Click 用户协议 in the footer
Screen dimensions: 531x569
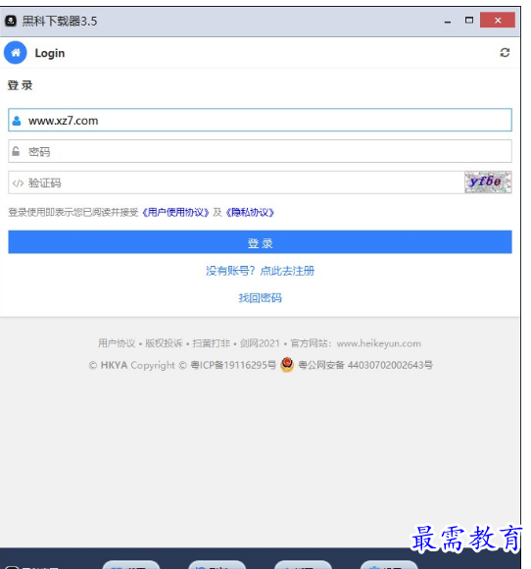point(117,343)
